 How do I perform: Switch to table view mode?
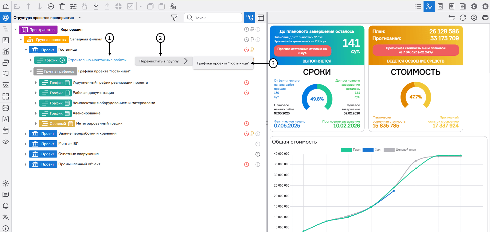click(x=261, y=18)
